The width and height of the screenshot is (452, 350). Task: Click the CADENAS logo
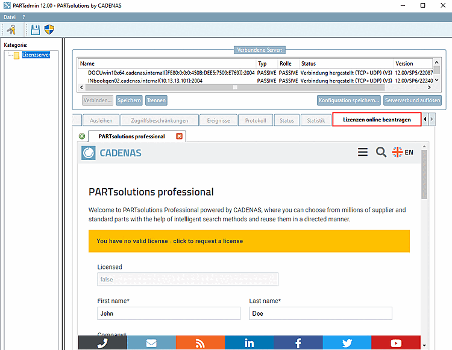coord(111,153)
